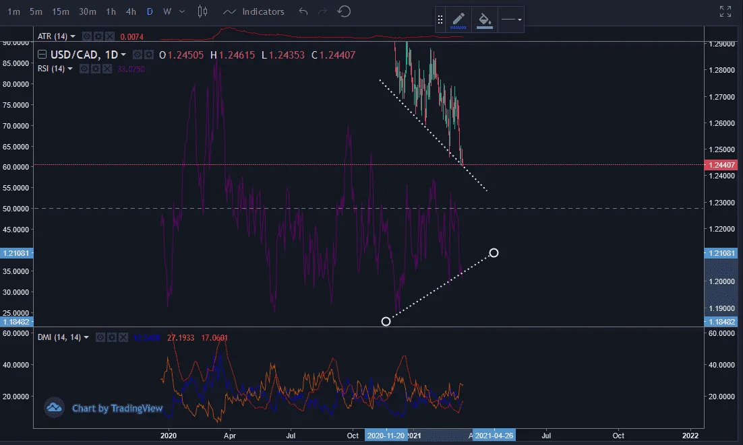743x445 pixels.
Task: Click the DMI value 27.1933
Action: pos(181,338)
